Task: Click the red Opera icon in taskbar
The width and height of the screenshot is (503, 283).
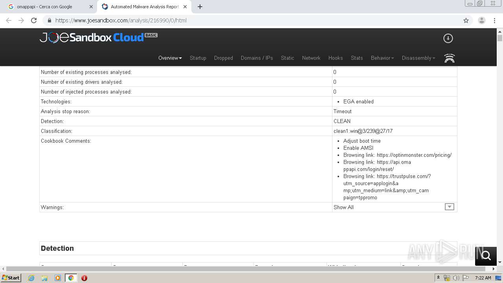Action: click(84, 278)
